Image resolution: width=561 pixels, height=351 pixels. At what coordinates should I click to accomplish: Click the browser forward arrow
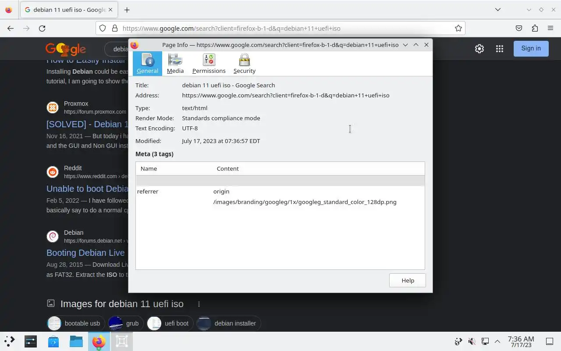[x=26, y=28]
